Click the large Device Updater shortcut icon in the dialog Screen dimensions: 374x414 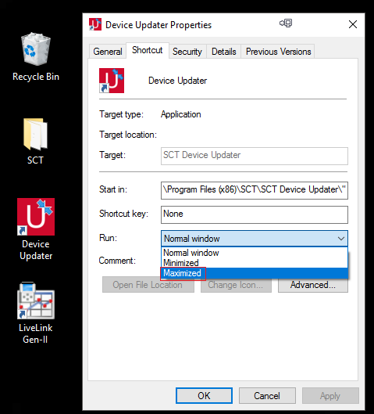(x=112, y=81)
